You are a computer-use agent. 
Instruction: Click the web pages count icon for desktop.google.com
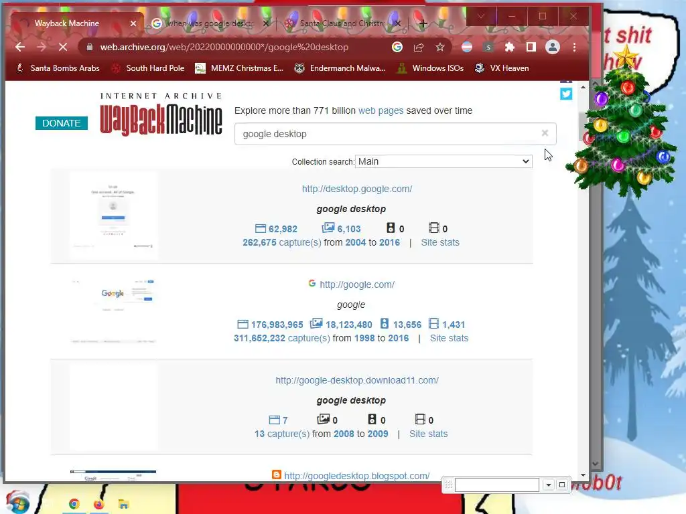[261, 229]
